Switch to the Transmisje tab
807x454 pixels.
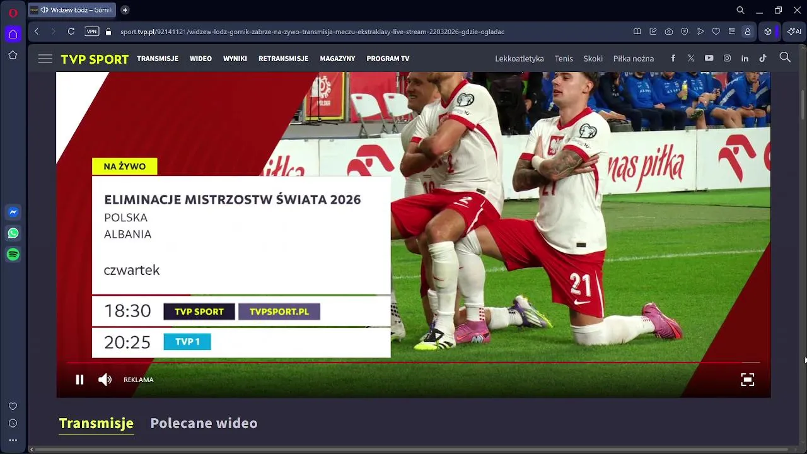tap(96, 423)
